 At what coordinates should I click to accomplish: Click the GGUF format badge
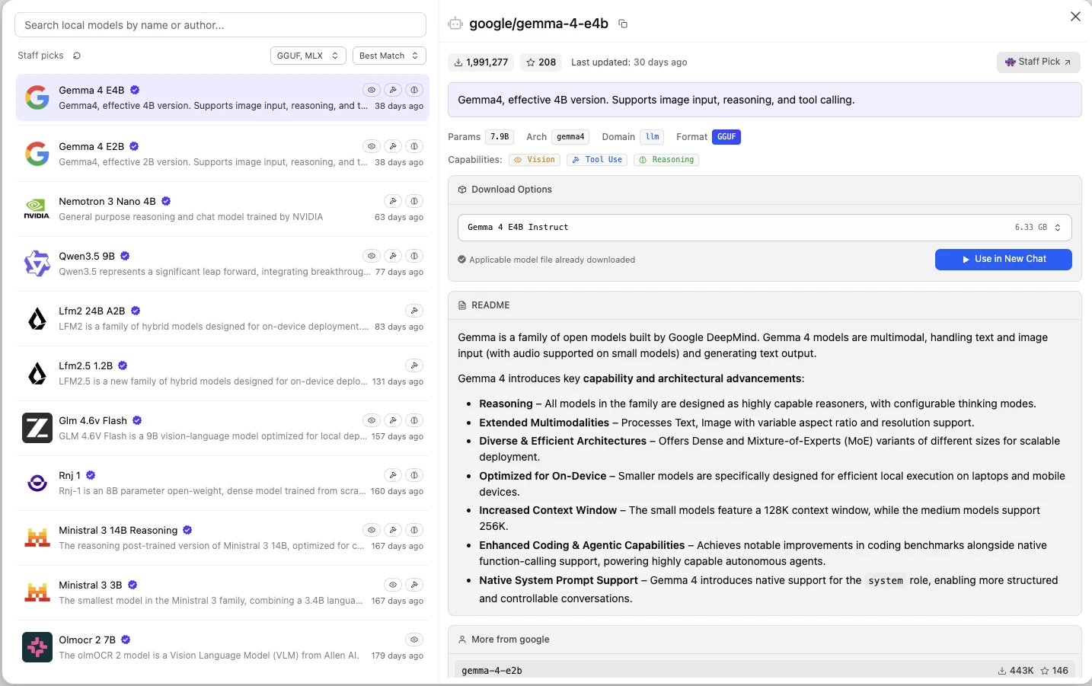pyautogui.click(x=726, y=137)
